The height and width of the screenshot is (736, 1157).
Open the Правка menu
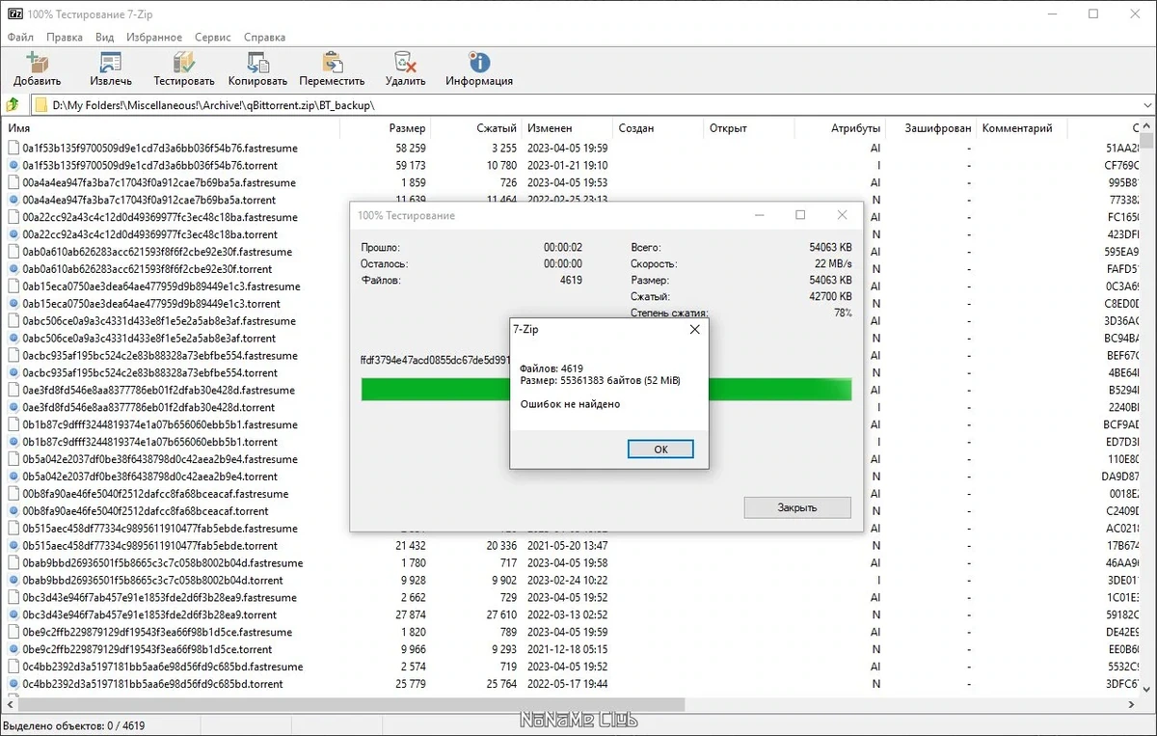[65, 38]
